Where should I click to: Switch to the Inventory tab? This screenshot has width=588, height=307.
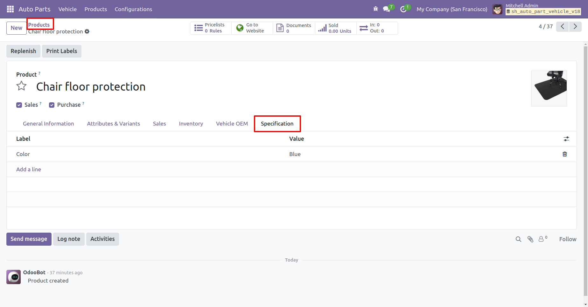191,124
